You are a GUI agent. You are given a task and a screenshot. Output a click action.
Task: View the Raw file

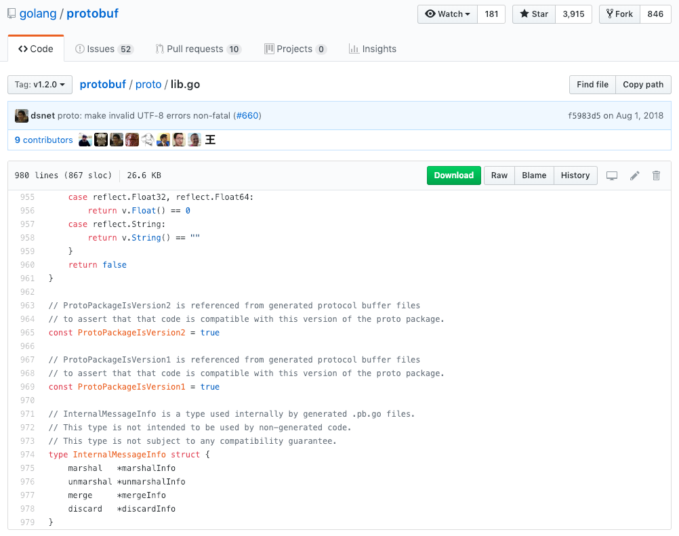[499, 176]
